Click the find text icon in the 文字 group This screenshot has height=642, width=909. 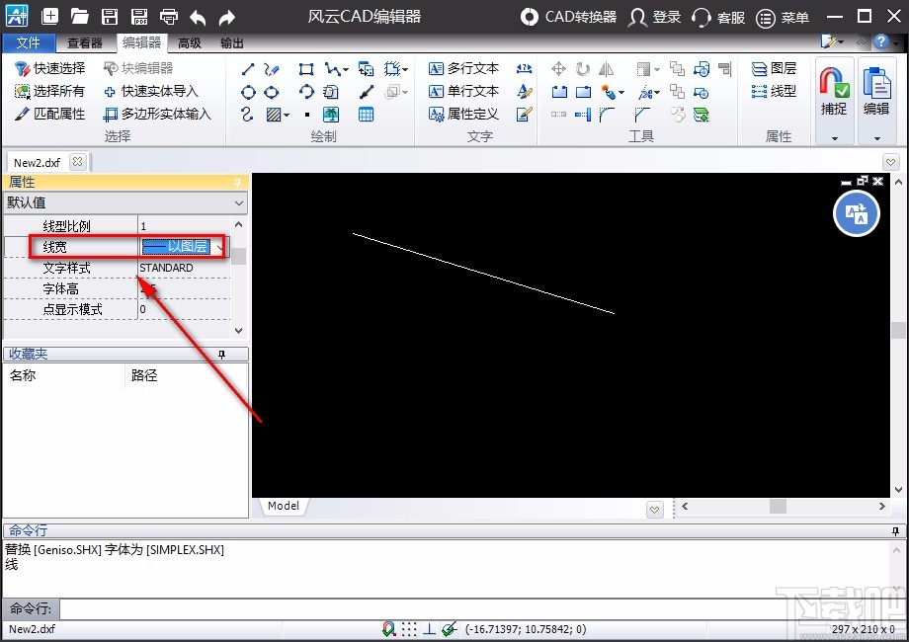click(524, 69)
